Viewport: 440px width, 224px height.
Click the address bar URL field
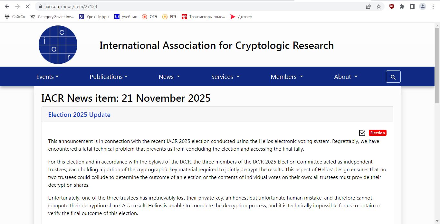click(193, 6)
